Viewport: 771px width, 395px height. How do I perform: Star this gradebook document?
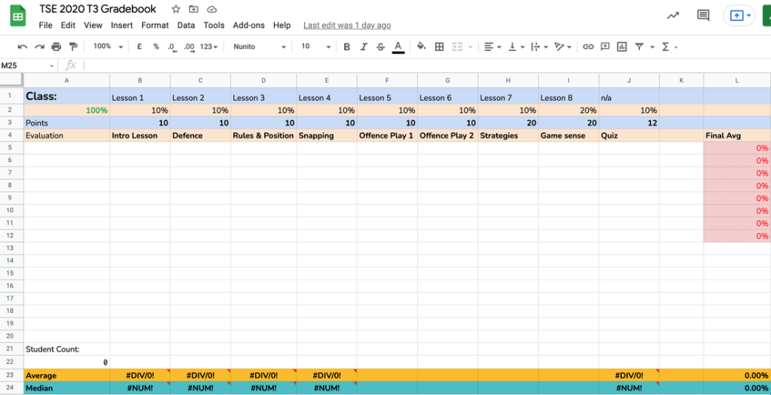[176, 9]
